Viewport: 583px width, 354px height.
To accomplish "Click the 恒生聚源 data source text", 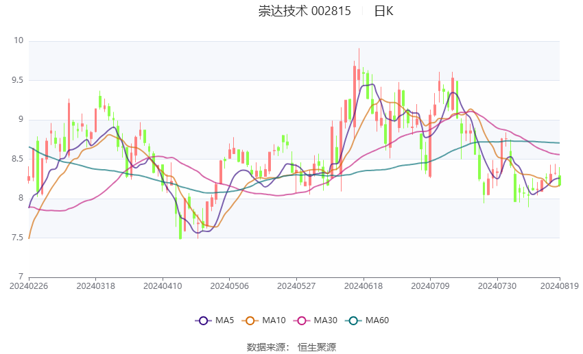I will tap(317, 347).
